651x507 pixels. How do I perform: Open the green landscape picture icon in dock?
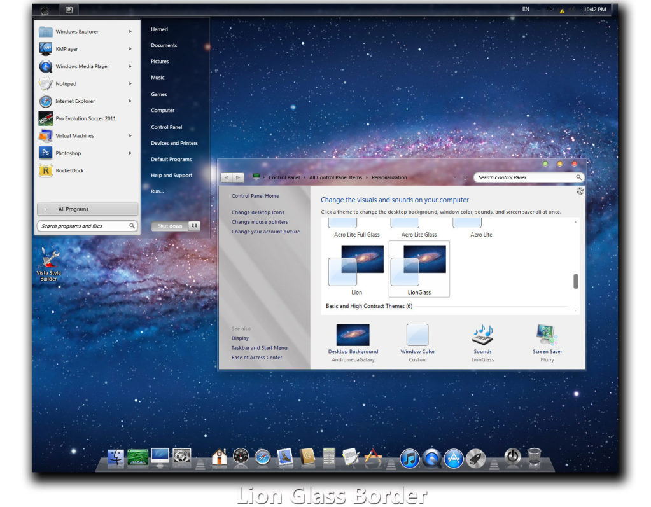pos(138,457)
